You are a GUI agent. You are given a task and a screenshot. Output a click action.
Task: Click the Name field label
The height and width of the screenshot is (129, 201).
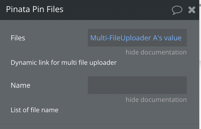(21, 85)
